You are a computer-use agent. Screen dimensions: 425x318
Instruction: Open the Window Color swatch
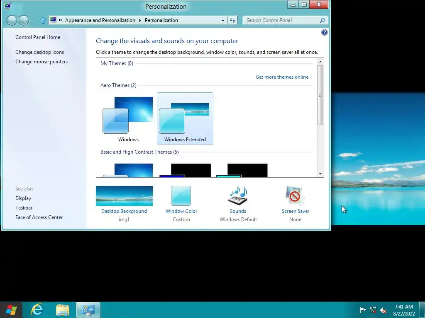click(x=181, y=196)
